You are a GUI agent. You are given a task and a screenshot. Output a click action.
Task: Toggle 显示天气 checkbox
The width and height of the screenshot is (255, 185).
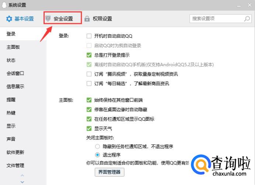point(89,129)
